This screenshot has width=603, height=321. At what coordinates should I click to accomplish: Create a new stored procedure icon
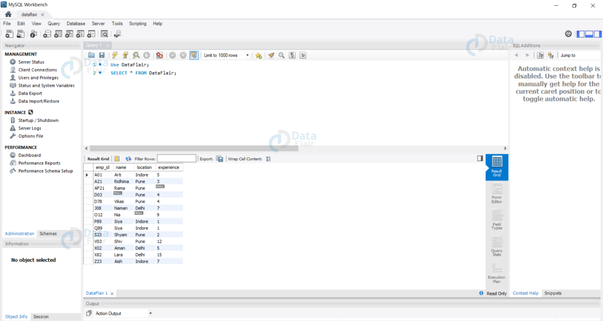point(80,34)
